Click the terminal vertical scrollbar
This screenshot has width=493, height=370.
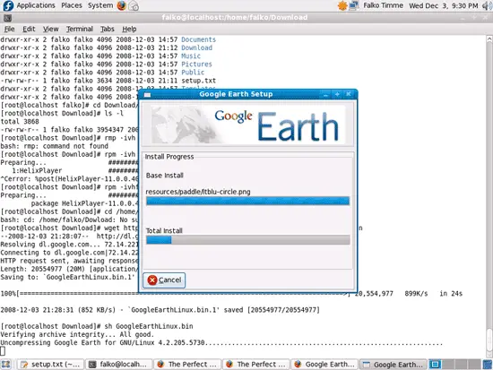(x=489, y=196)
